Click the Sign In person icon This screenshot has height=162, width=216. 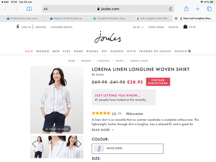tap(18, 27)
